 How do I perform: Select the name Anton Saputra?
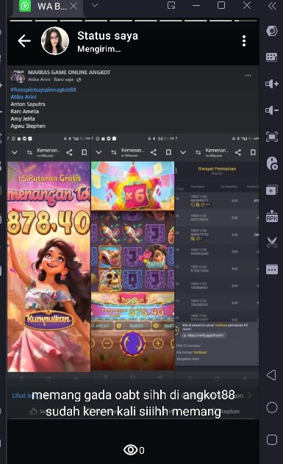28,104
